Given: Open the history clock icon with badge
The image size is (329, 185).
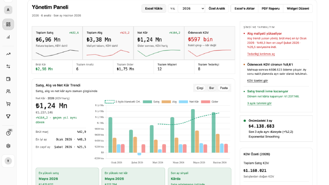Looking at the screenshot, I should (x=8, y=133).
